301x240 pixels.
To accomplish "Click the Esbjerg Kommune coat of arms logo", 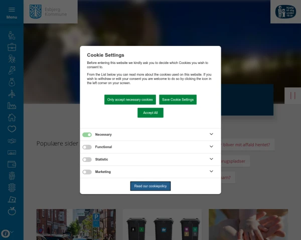I will point(36,11).
